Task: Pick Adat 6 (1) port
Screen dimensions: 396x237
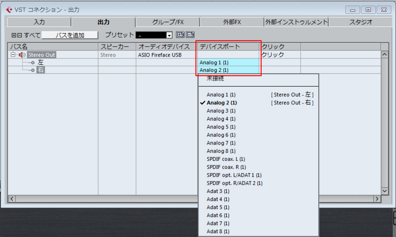Action: pos(258,215)
